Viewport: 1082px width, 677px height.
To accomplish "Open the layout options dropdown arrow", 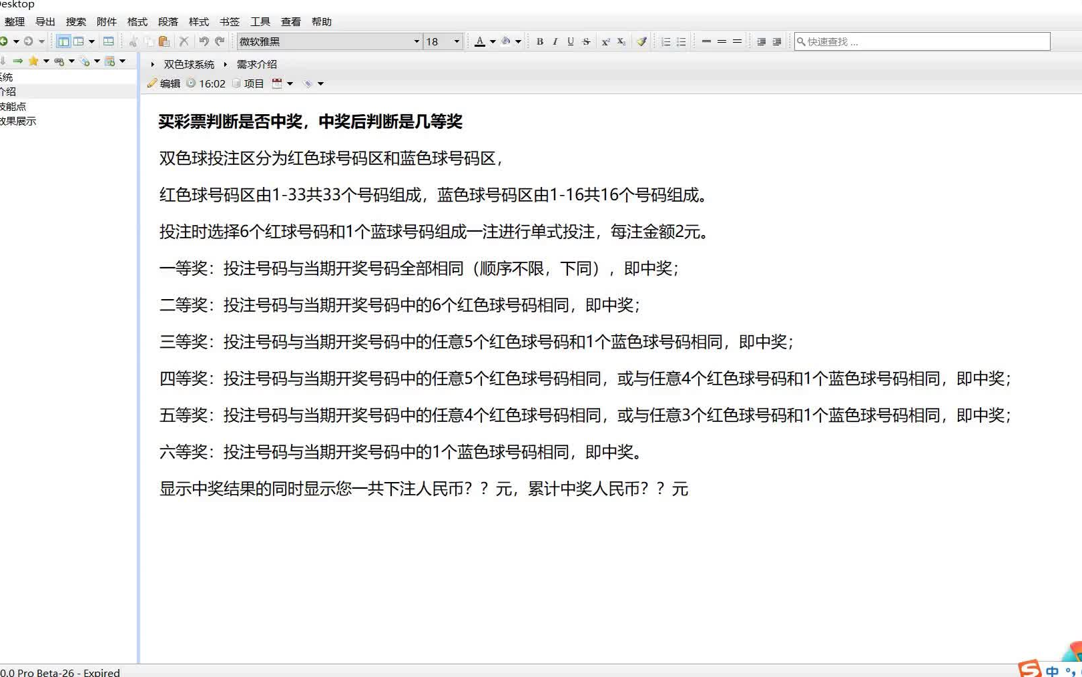I will click(92, 41).
